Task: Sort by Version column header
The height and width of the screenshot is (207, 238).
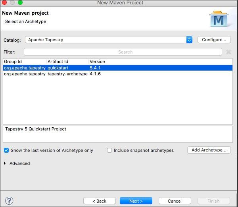Action: click(x=97, y=61)
